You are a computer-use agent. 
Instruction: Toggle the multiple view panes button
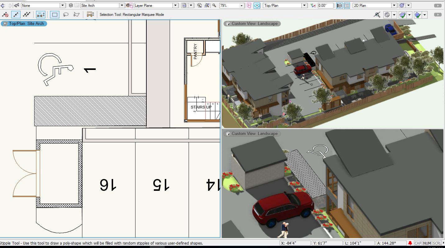click(x=347, y=6)
